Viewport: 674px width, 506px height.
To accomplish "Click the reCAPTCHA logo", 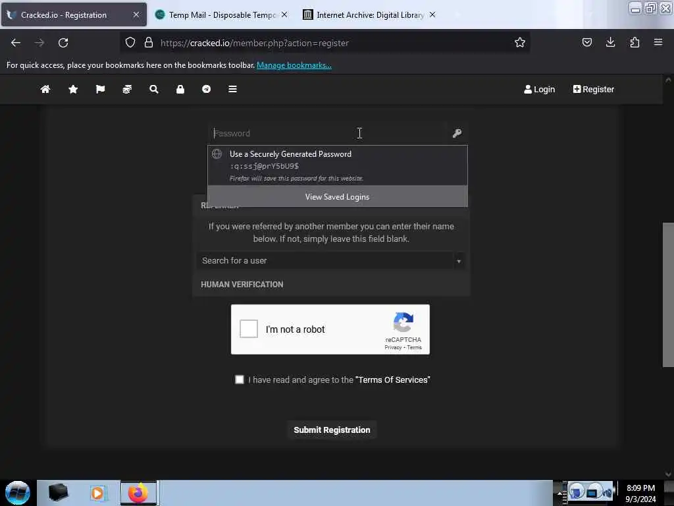I will coord(403,322).
